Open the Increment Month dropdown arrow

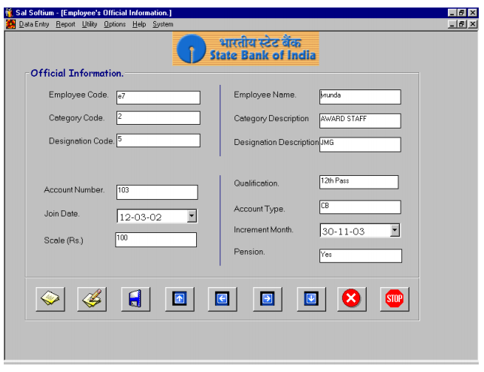[x=395, y=231]
